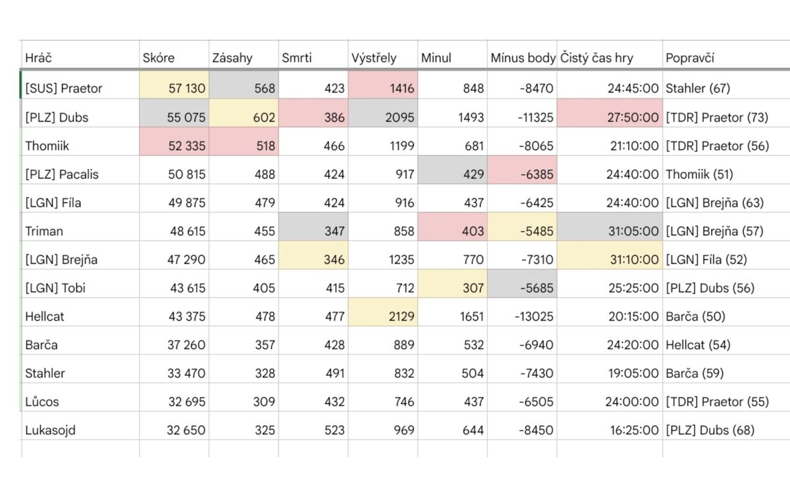Screen dimensions: 790x483
Task: Click executioner cell Stahler (67)
Action: 724,88
